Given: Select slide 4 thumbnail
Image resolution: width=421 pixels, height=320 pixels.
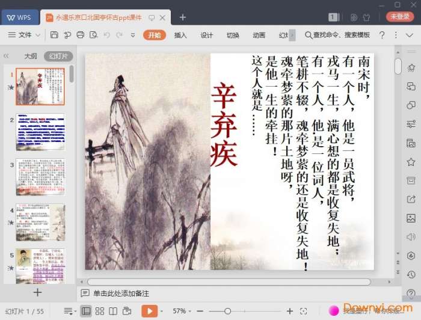Looking at the screenshot, I should tap(40, 222).
